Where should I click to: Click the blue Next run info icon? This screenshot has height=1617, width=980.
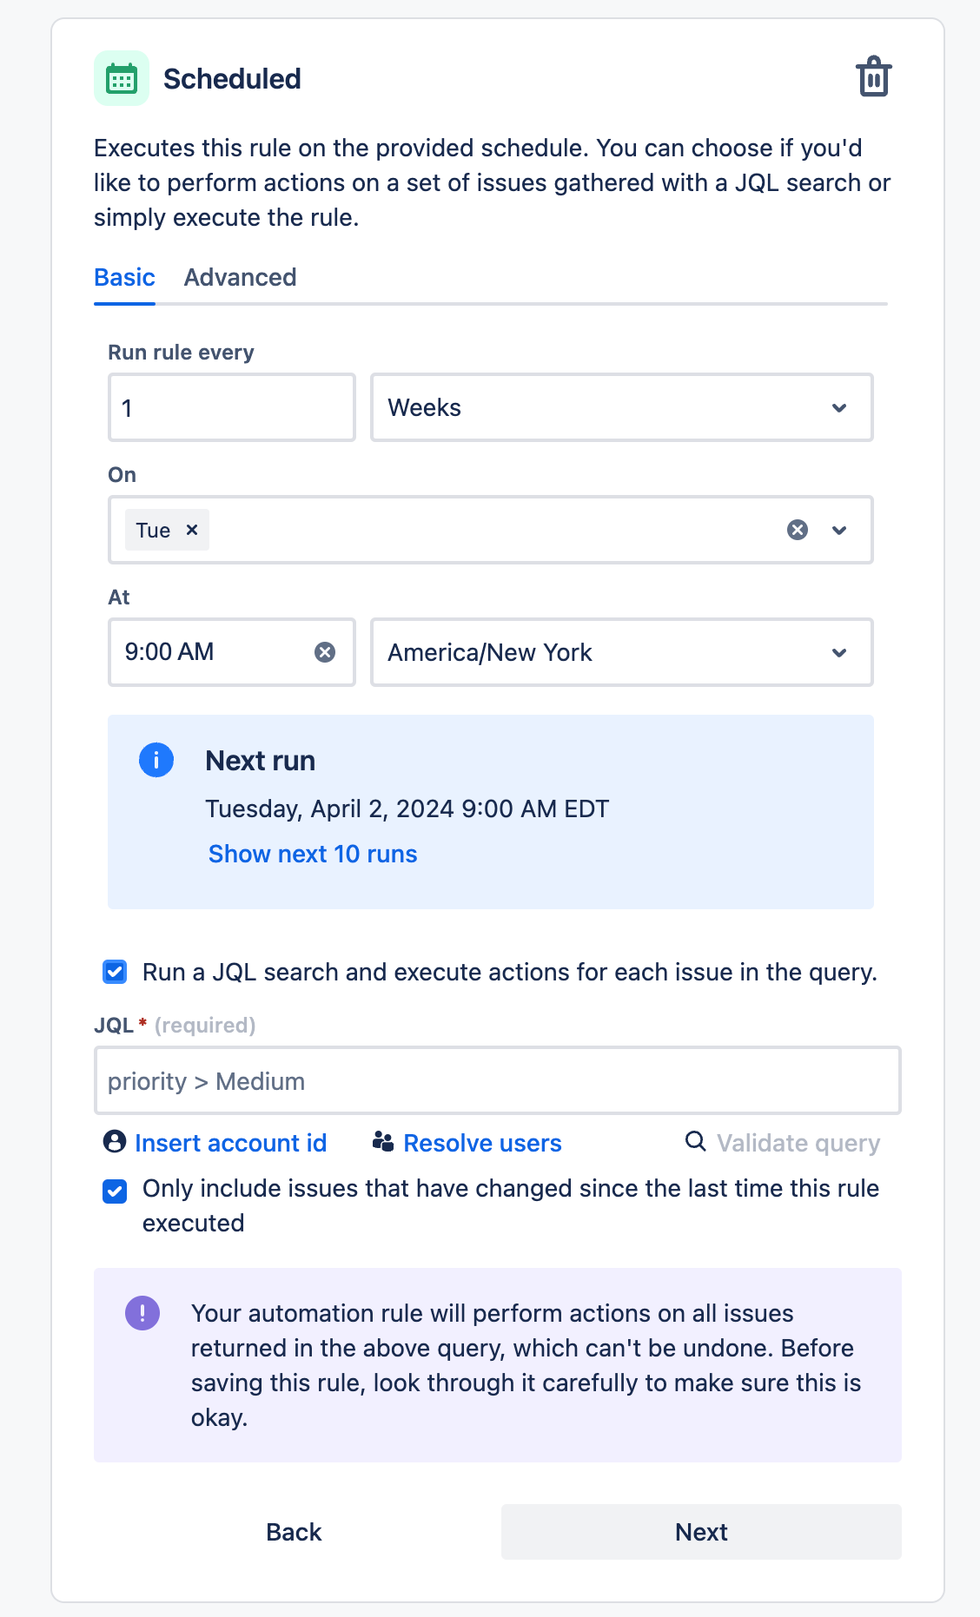(x=156, y=760)
